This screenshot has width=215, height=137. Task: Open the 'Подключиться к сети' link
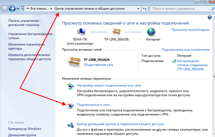click(x=93, y=105)
